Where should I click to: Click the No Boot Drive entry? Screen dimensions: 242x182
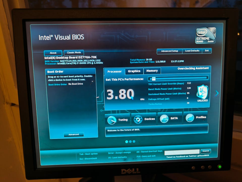tap(76, 84)
